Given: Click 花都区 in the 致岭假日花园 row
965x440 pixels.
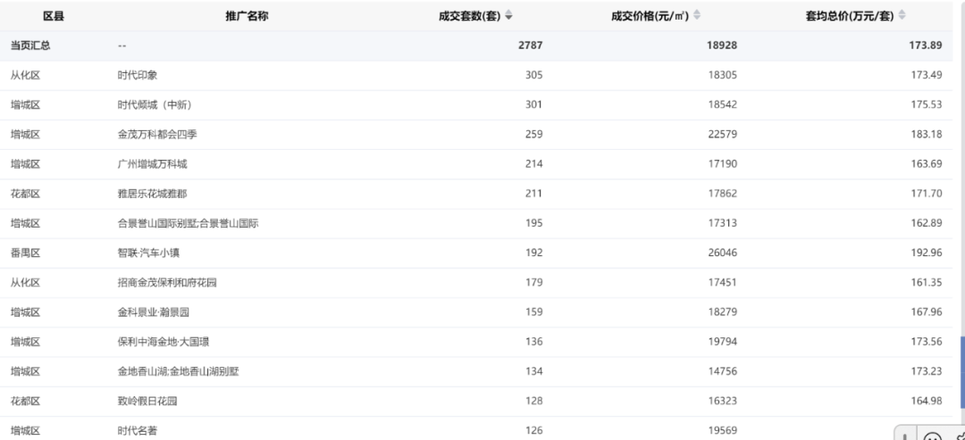Looking at the screenshot, I should (x=25, y=402).
